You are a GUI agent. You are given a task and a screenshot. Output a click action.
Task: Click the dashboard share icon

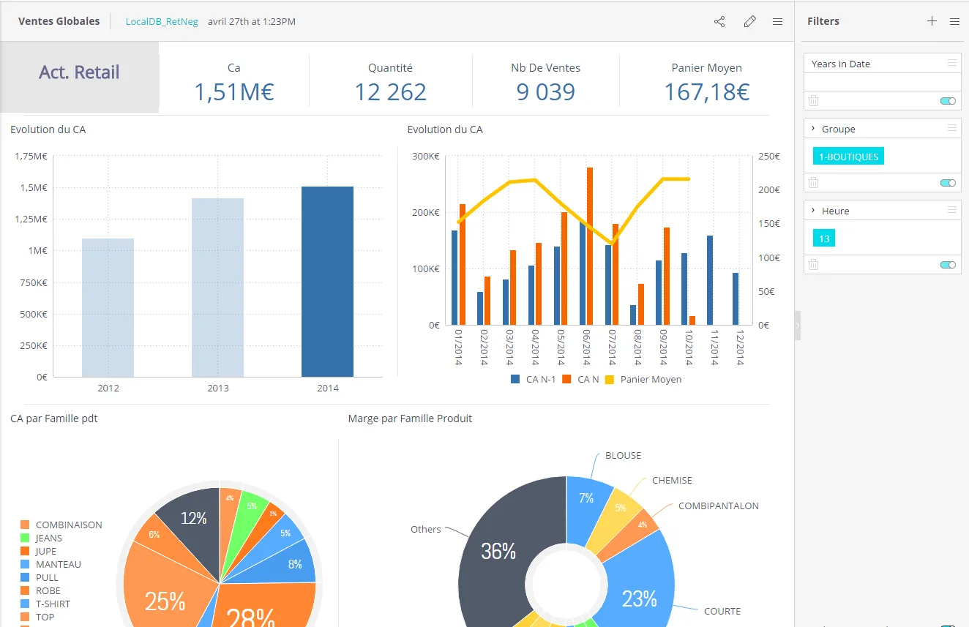(x=719, y=22)
